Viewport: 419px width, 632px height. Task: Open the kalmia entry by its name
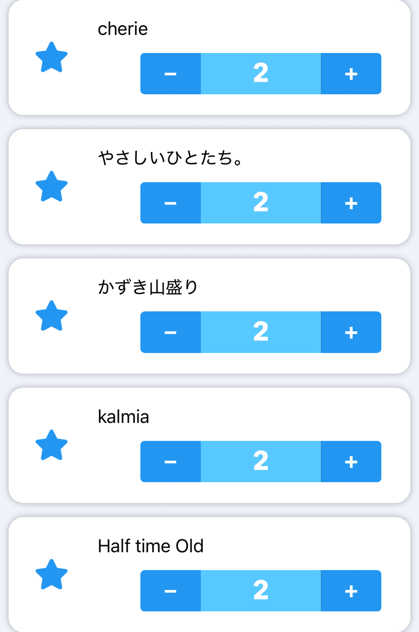123,417
